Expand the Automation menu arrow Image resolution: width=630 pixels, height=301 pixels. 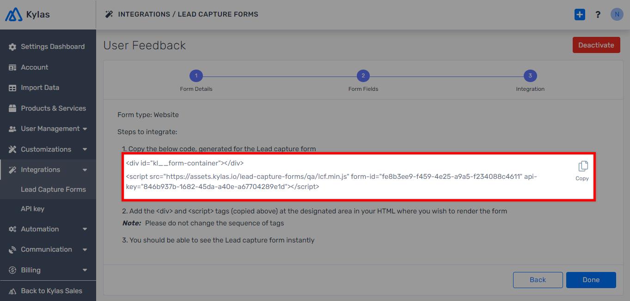click(x=85, y=229)
